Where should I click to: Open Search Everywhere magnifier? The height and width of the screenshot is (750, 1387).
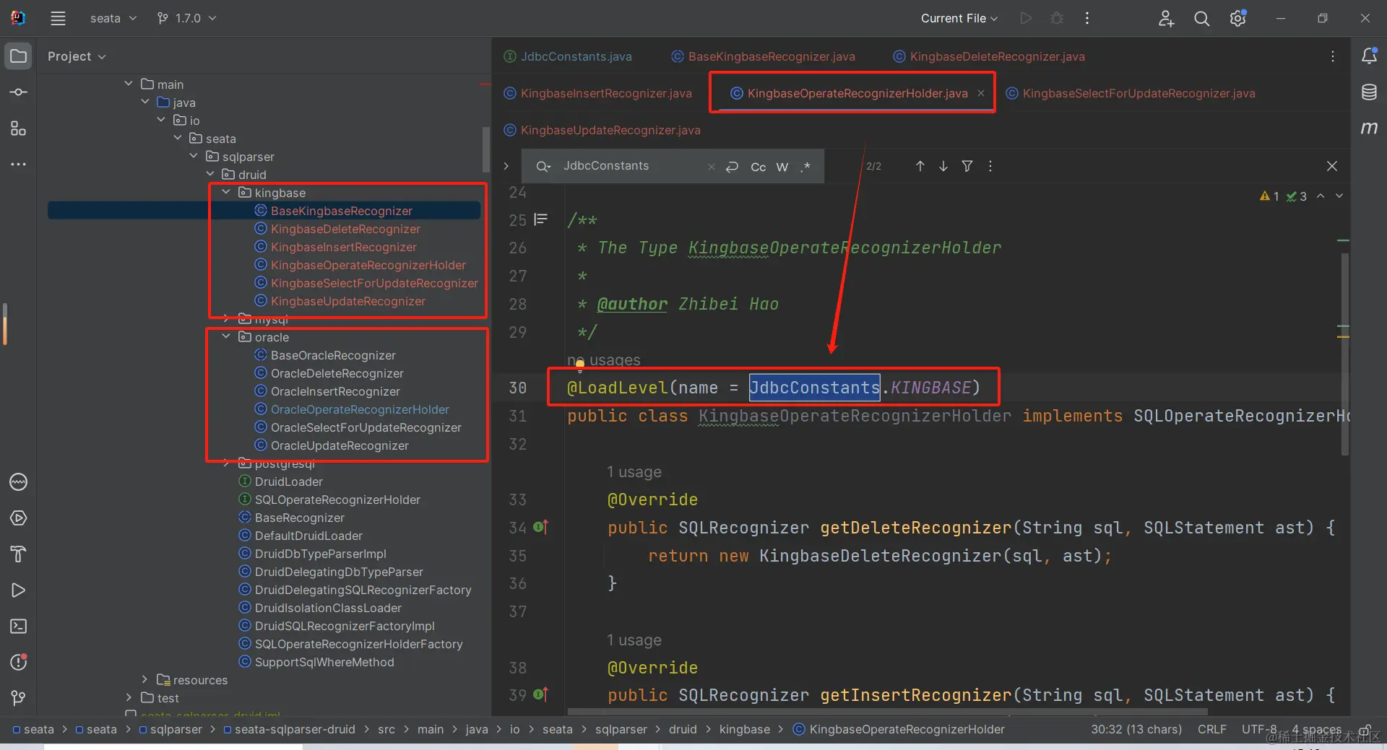(x=1202, y=18)
